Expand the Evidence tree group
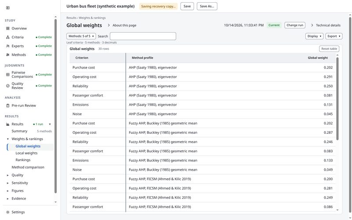The width and height of the screenshot is (352, 220). click(x=8, y=199)
